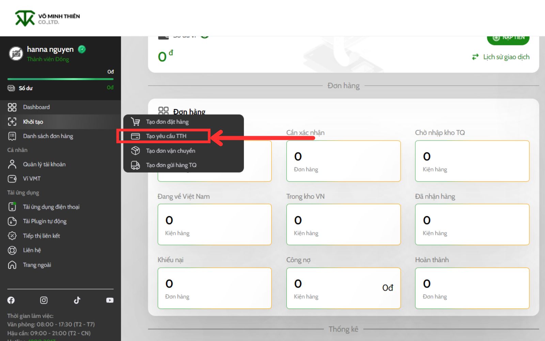Click the Khởi tạo plus-frame icon

[12, 122]
